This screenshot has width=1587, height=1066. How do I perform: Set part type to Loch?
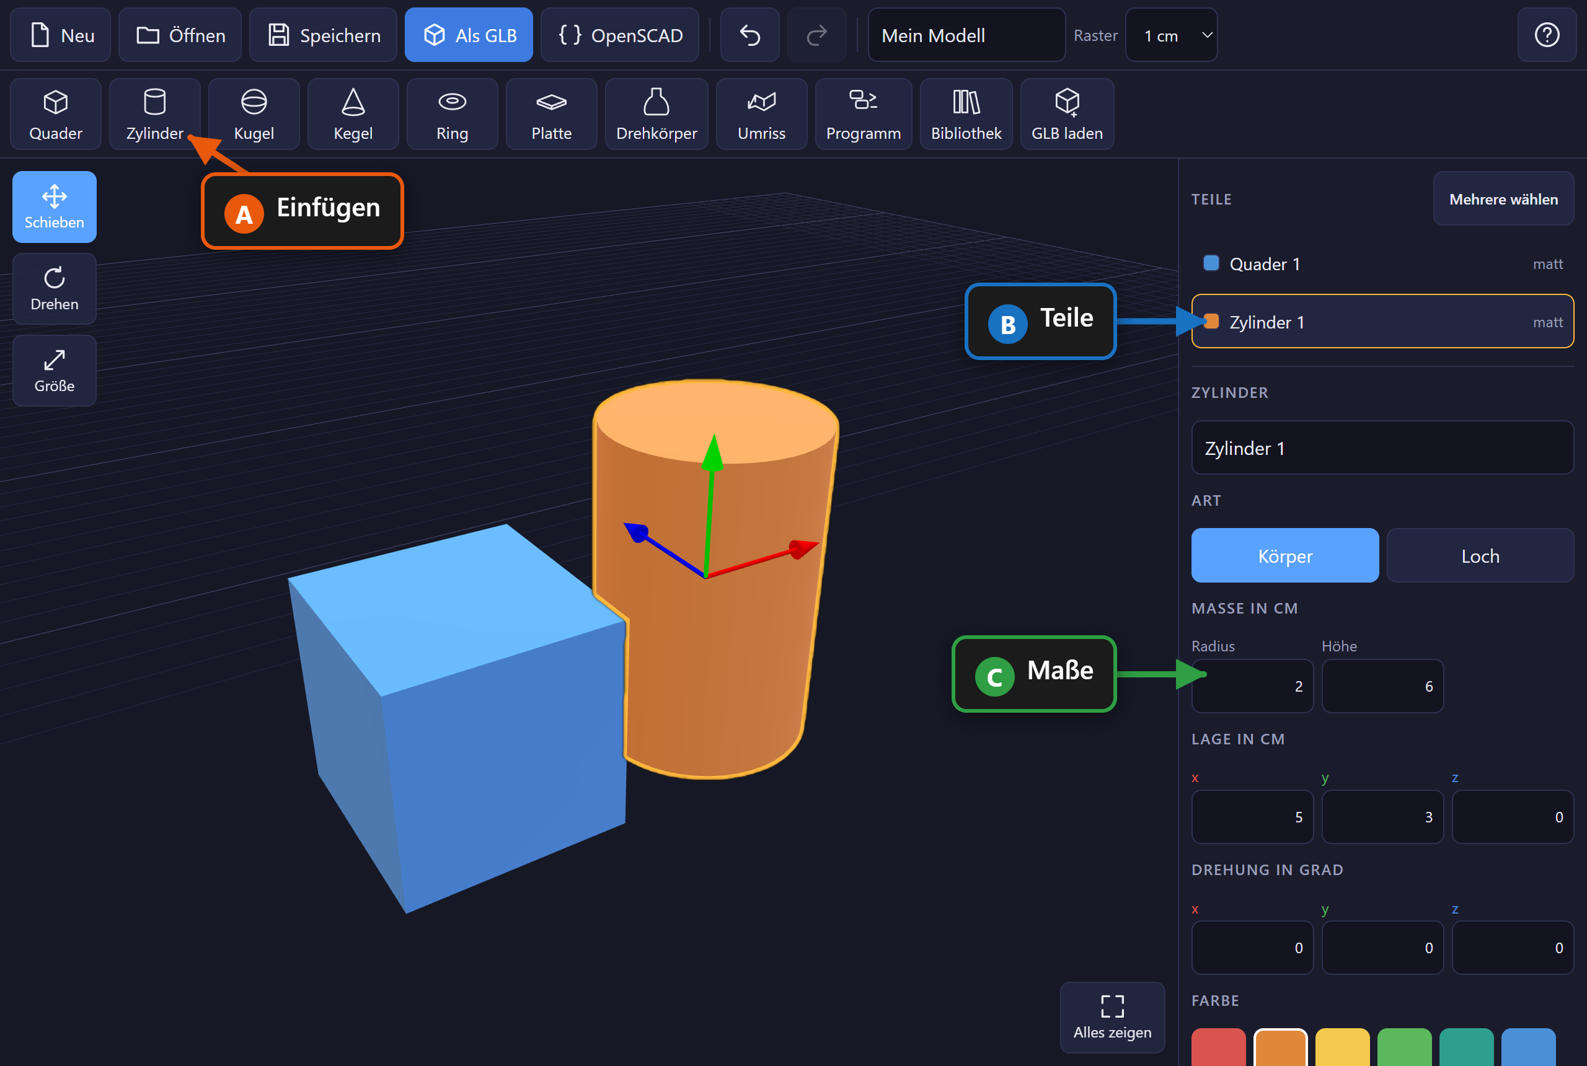(1480, 555)
